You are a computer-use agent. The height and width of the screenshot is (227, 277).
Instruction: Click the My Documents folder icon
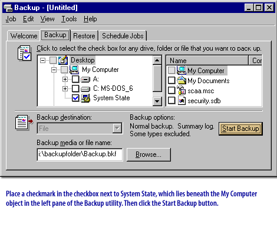[x=181, y=80]
